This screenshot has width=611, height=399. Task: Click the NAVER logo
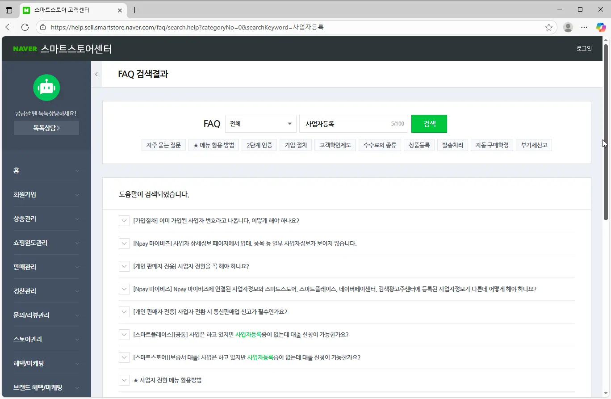point(25,49)
